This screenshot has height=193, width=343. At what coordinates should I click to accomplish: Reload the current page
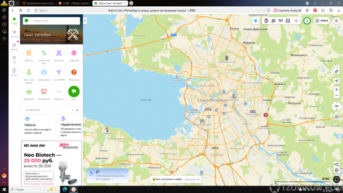click(28, 10)
